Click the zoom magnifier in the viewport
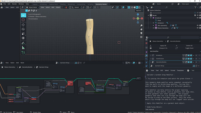Viewport: 201px width, 113px height. coord(141,25)
